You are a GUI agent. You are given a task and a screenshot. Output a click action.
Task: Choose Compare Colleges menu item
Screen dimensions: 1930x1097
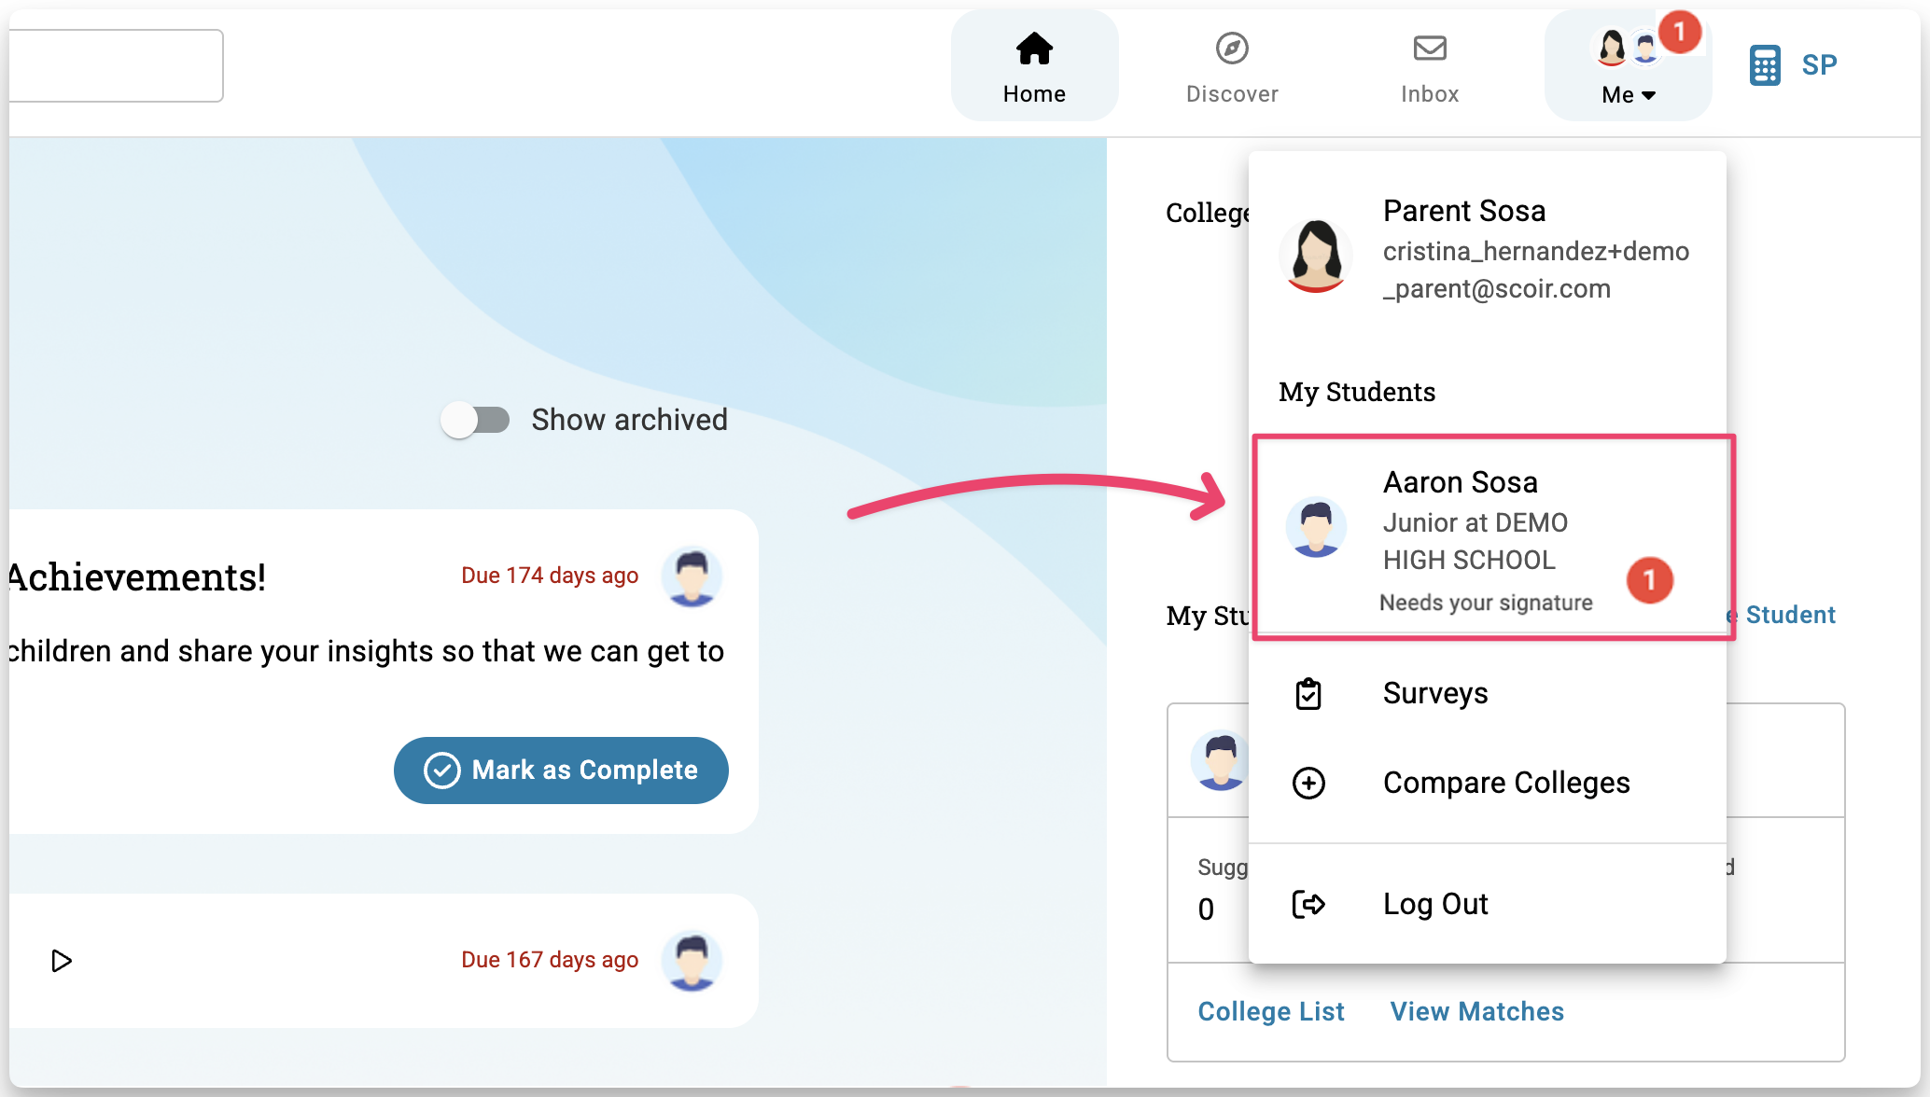[1505, 783]
